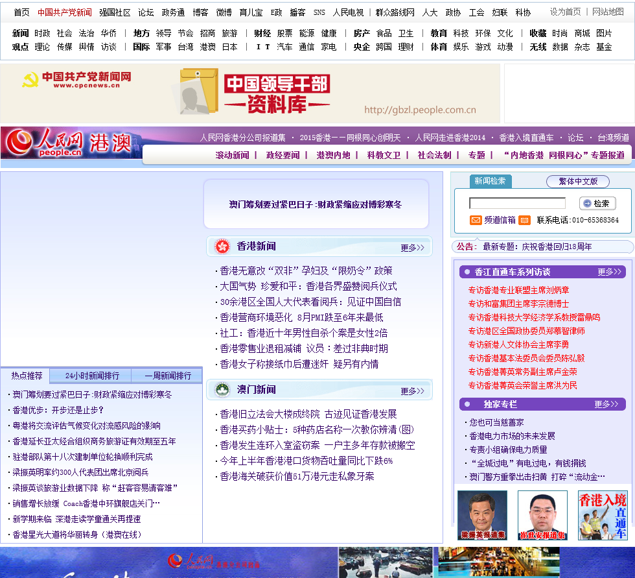Open 科教文卫 menu item
This screenshot has height=578, width=635.
pyautogui.click(x=384, y=155)
